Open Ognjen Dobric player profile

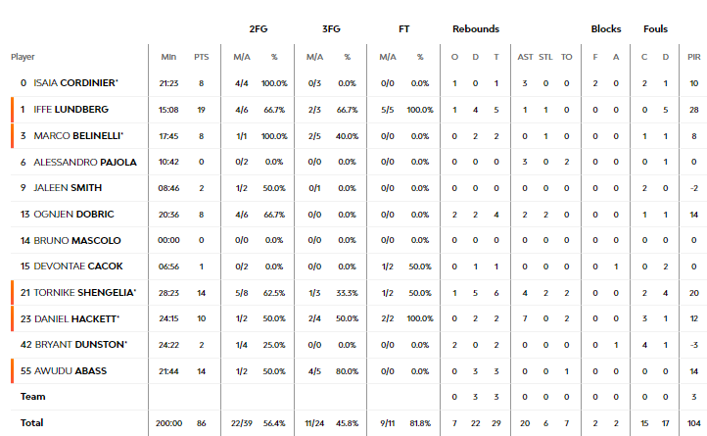pos(74,214)
